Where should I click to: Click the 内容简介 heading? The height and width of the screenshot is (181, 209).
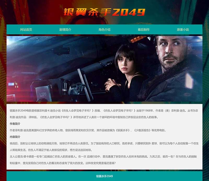pos(15,137)
